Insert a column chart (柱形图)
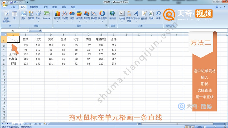 [x=57, y=16]
